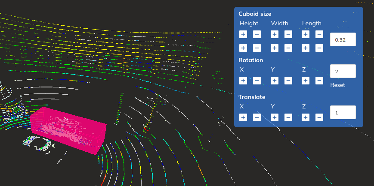Increase Translate Z with plus button

(x=306, y=117)
